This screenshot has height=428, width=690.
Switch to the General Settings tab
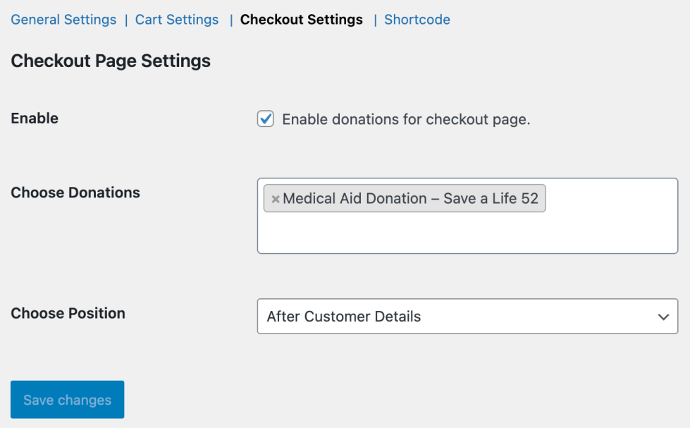pyautogui.click(x=63, y=19)
